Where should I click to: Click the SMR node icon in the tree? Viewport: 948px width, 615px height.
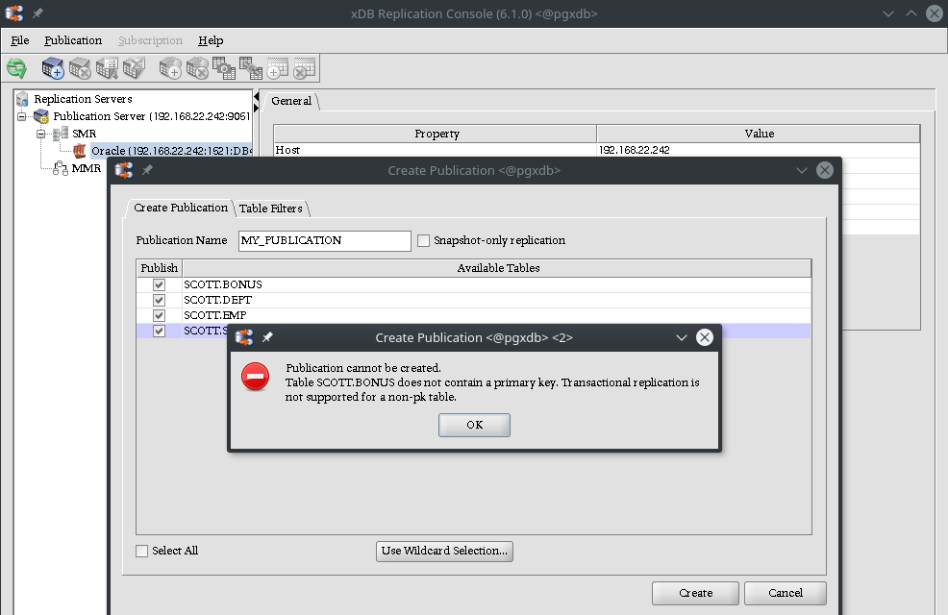pyautogui.click(x=61, y=134)
